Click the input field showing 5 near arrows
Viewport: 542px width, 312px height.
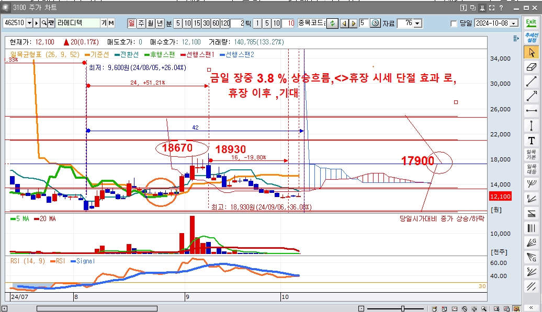pyautogui.click(x=364, y=23)
